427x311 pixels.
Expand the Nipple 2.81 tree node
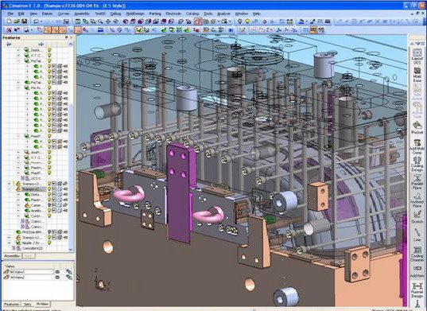(x=10, y=243)
